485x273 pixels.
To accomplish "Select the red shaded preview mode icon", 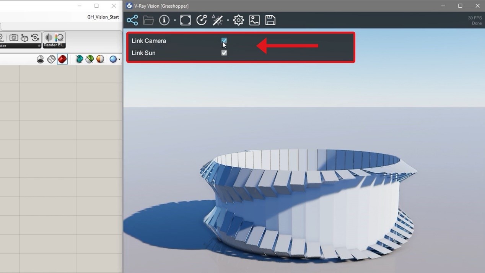I will pos(62,59).
